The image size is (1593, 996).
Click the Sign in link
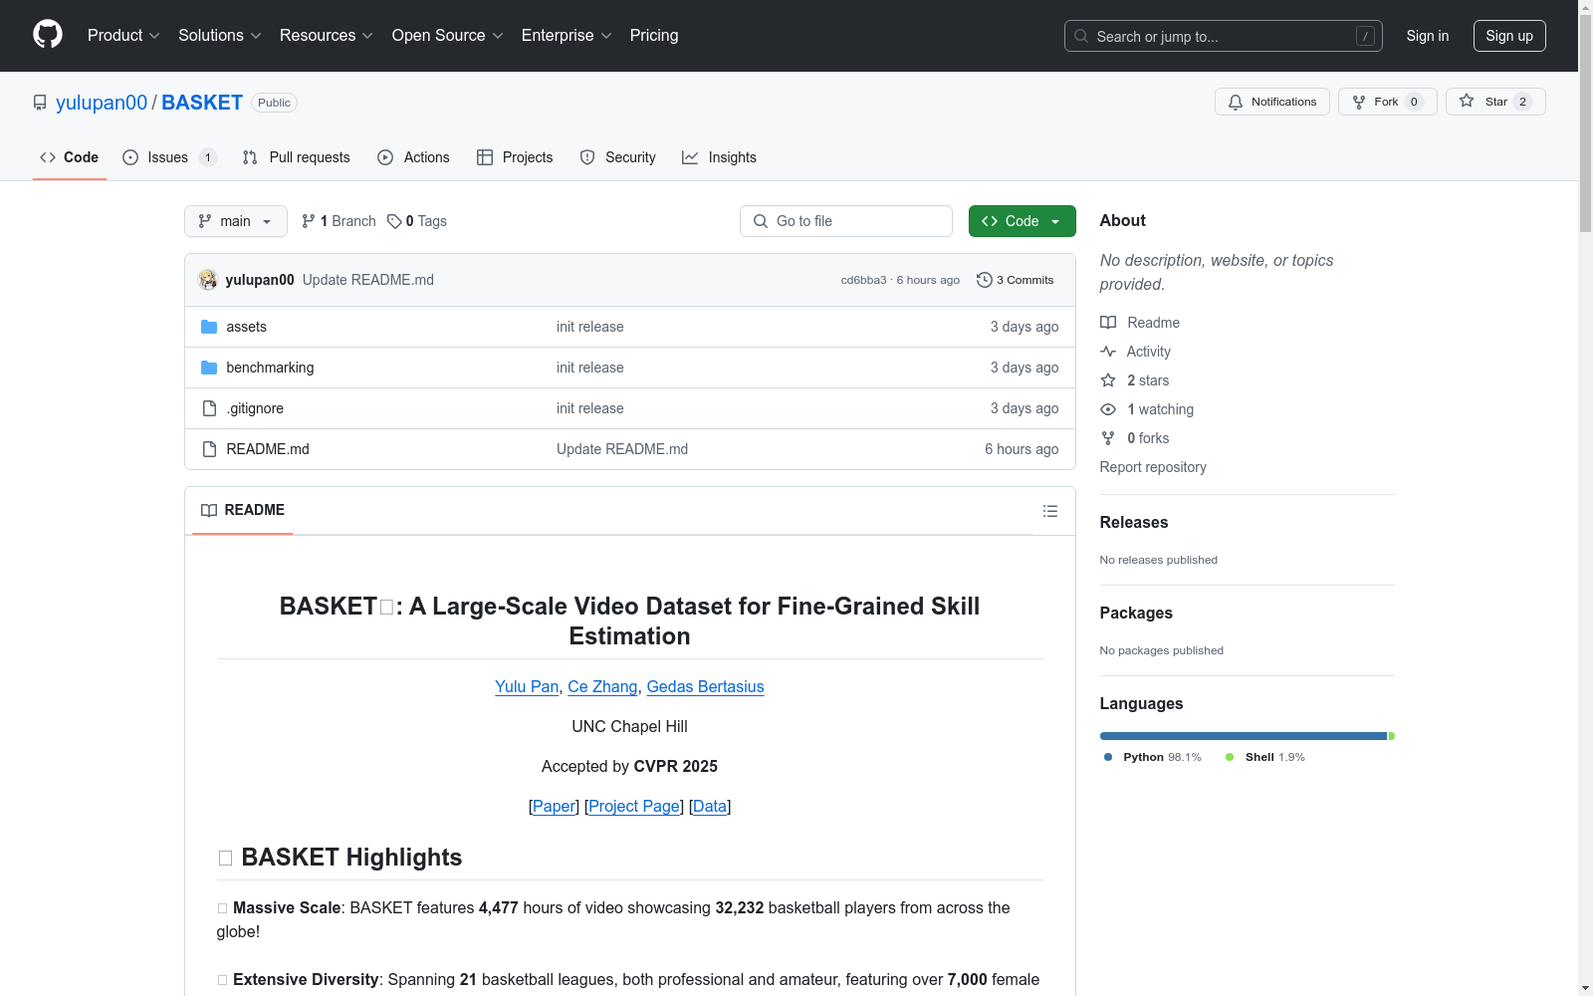click(x=1428, y=36)
